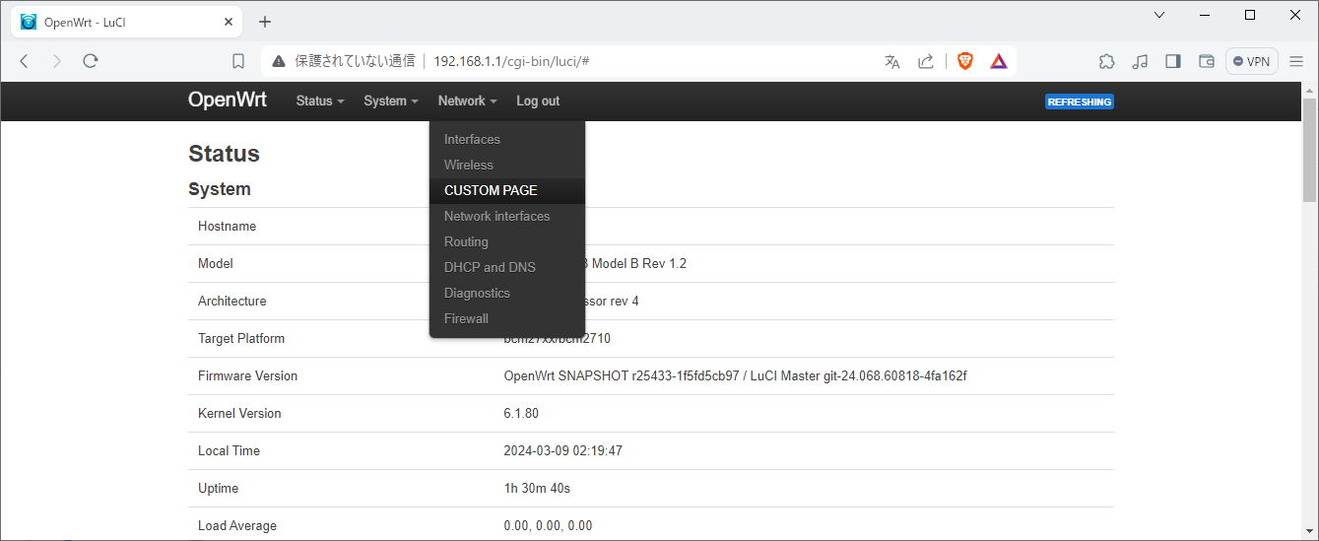Open the tab search dropdown chevron
Screen dimensions: 1319x541
coord(1159,15)
